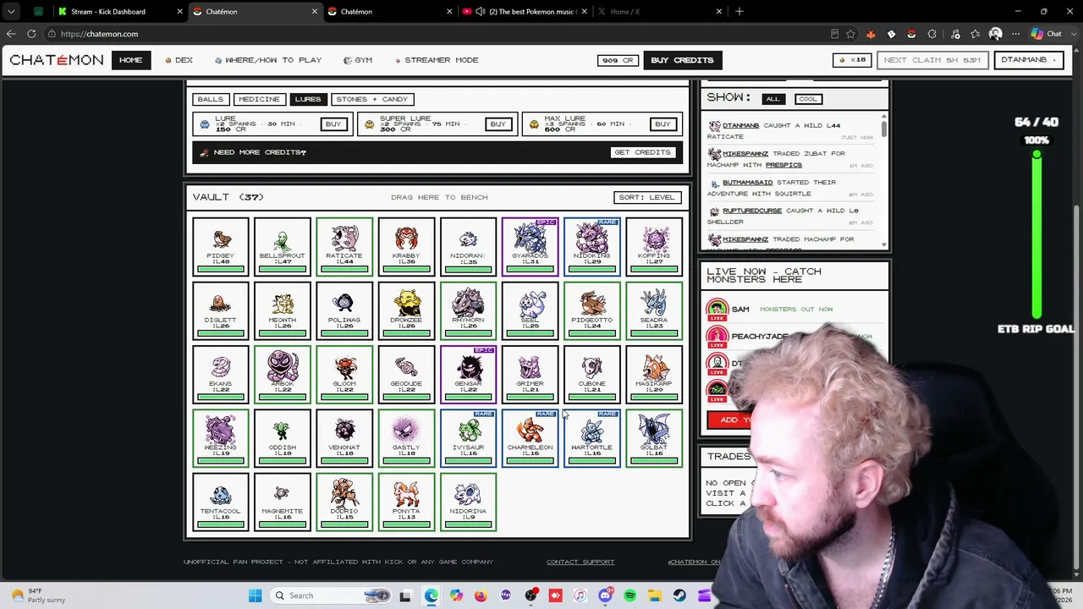Select the epic Gyarados card
Viewport: 1083px width, 609px height.
[530, 247]
